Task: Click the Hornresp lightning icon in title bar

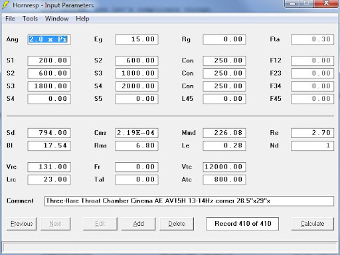Action: point(5,5)
